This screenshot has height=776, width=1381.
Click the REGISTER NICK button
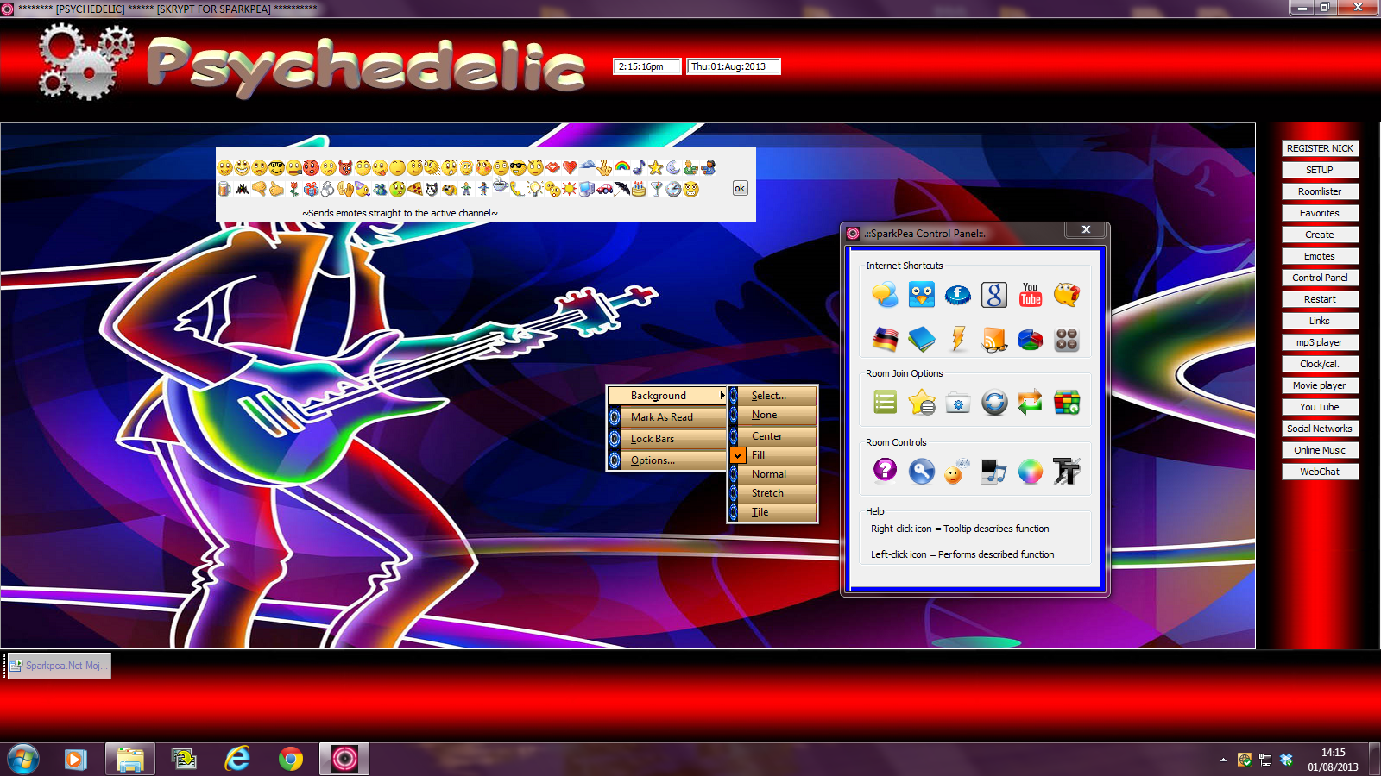pyautogui.click(x=1320, y=148)
